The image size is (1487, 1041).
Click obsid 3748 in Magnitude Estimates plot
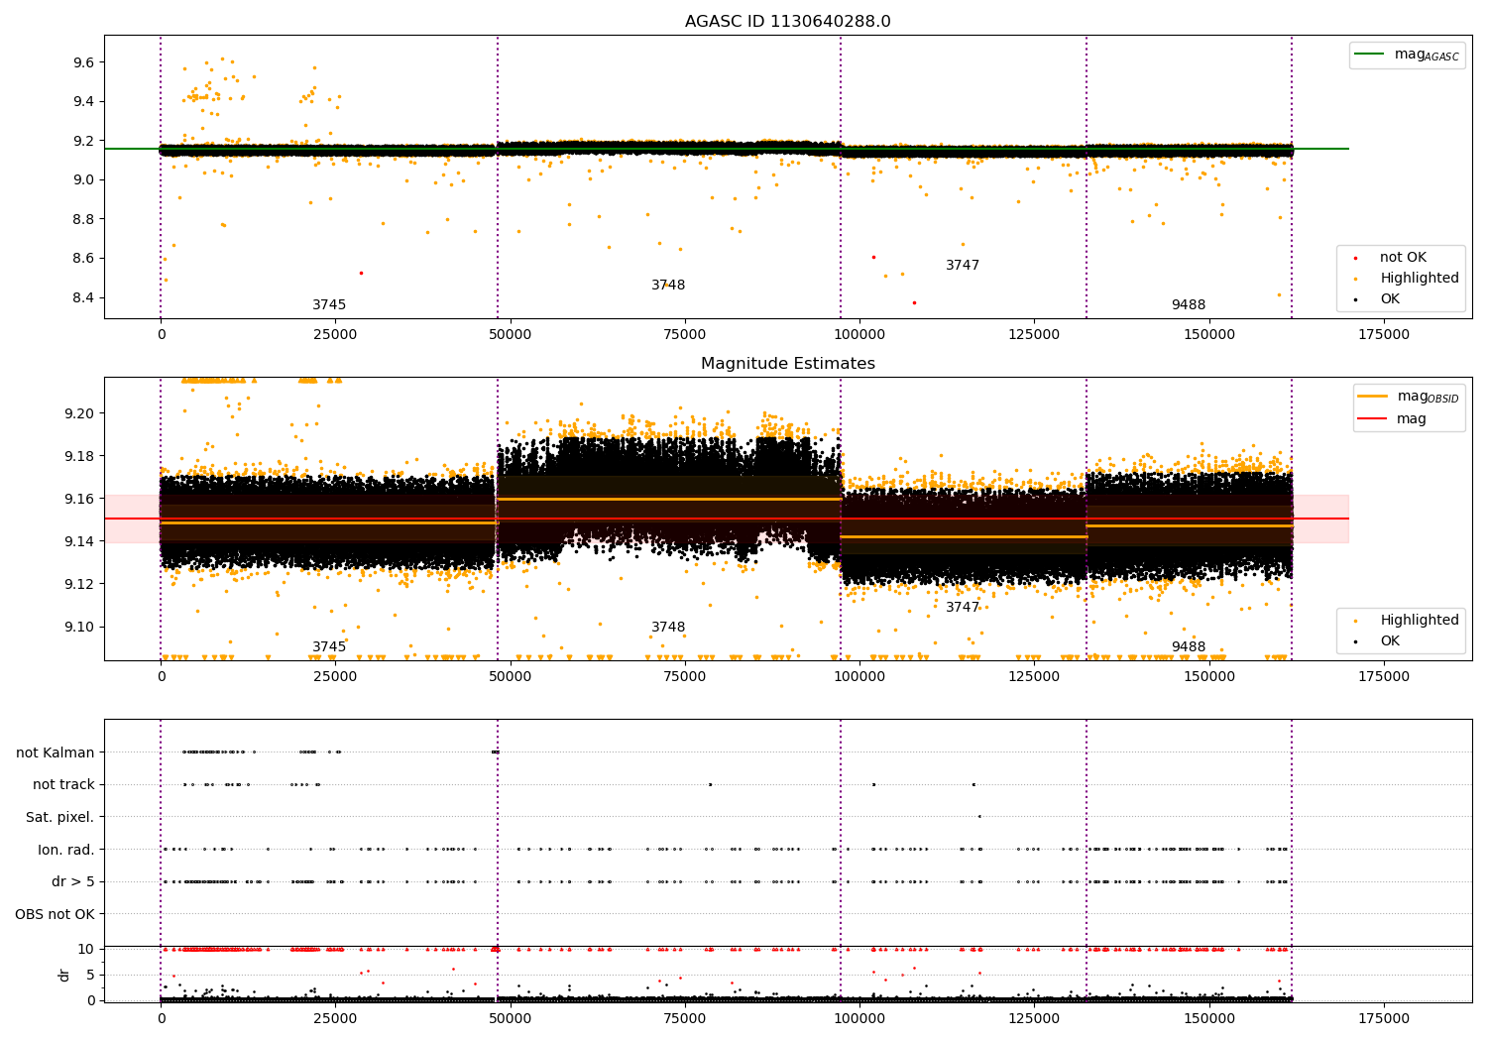[668, 628]
